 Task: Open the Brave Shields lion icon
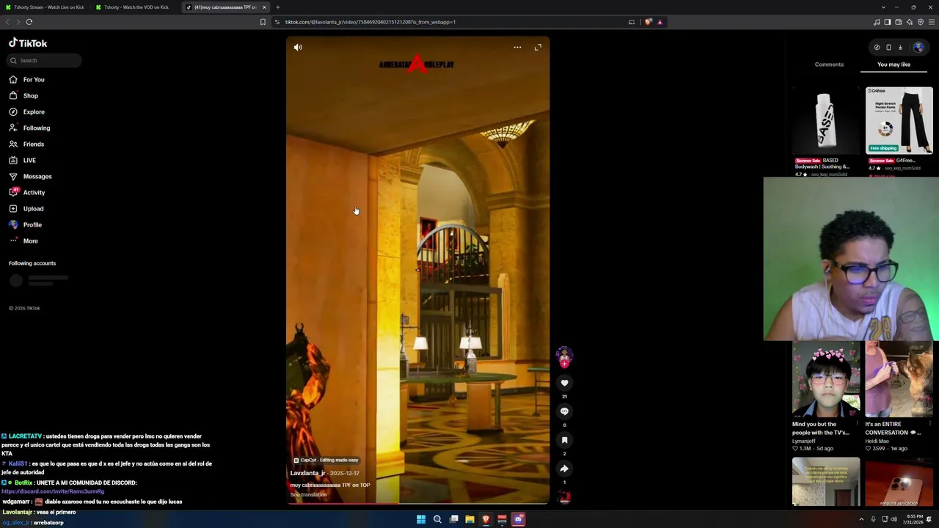point(648,22)
